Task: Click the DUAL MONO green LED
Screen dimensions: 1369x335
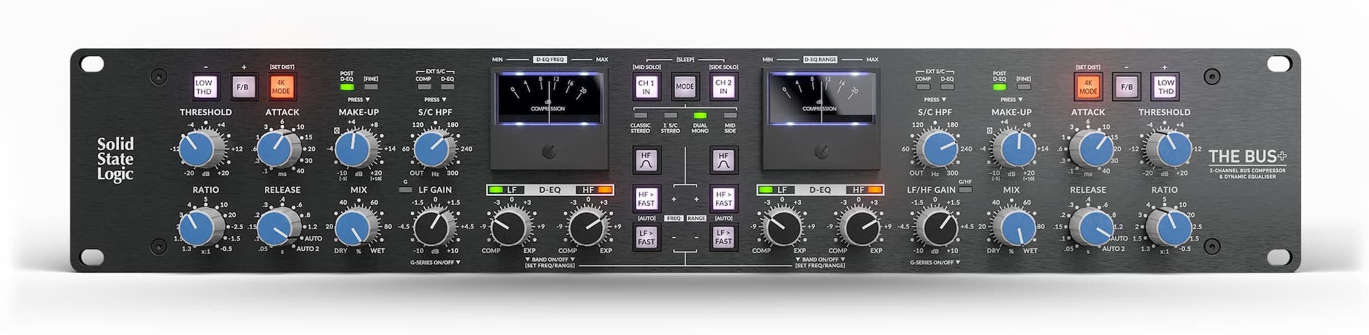Action: click(x=700, y=116)
